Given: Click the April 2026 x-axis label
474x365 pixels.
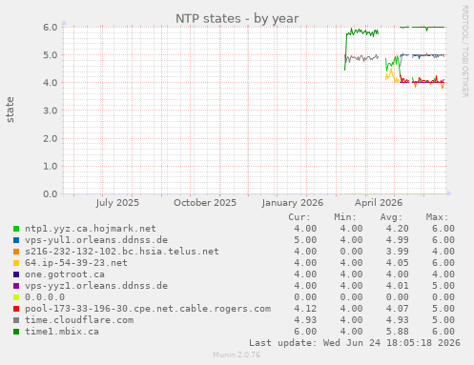Looking at the screenshot, I should pyautogui.click(x=379, y=203).
